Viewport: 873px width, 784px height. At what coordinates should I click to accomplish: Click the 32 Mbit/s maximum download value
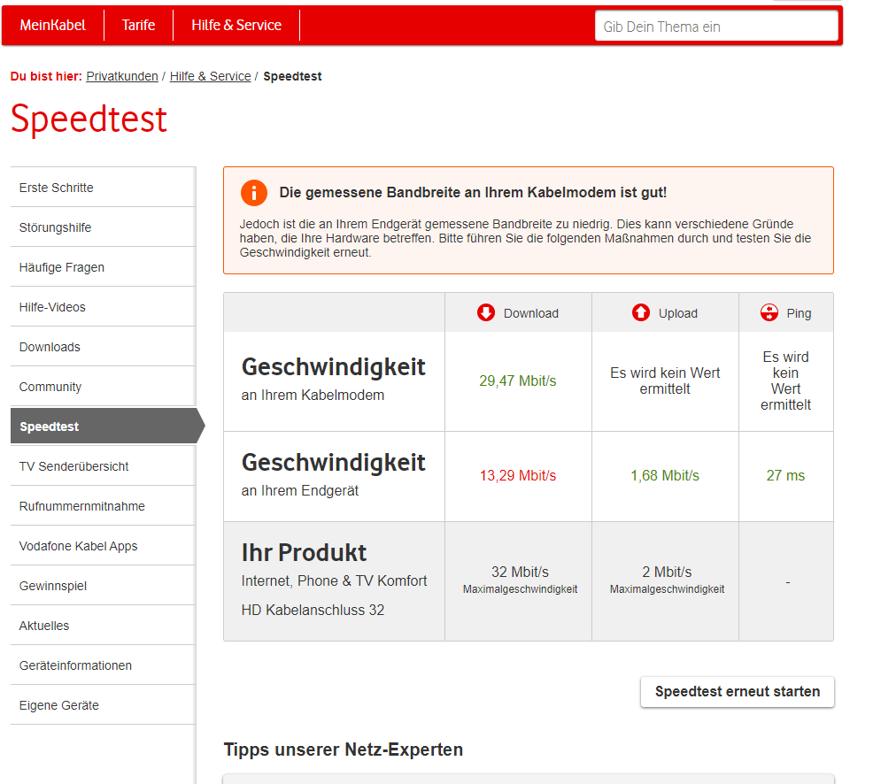tap(520, 572)
